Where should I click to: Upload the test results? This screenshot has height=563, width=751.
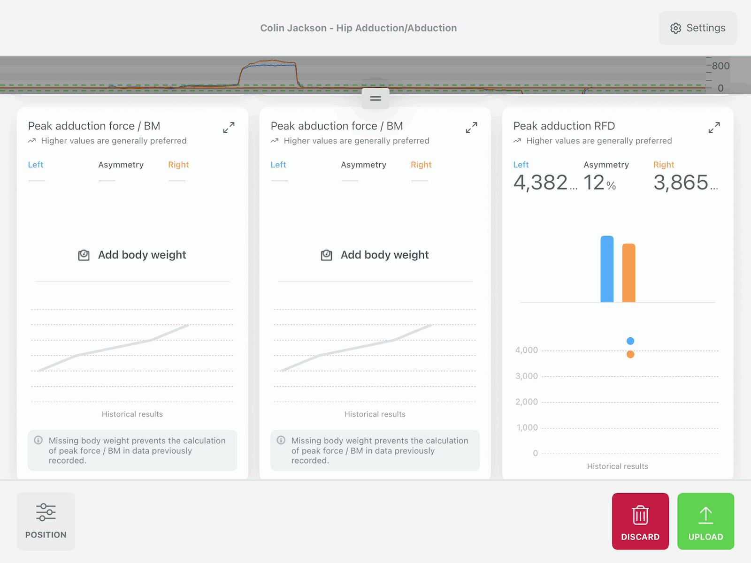[705, 521]
